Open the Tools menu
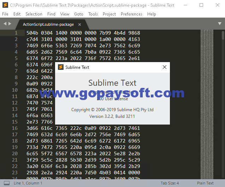225x187 pixels. tap(93, 14)
